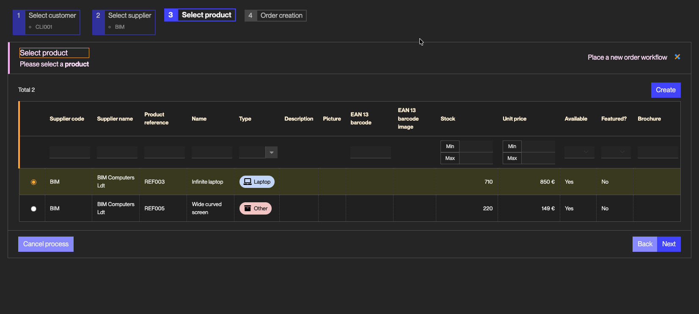
Task: Cancel the process
Action: pyautogui.click(x=46, y=244)
